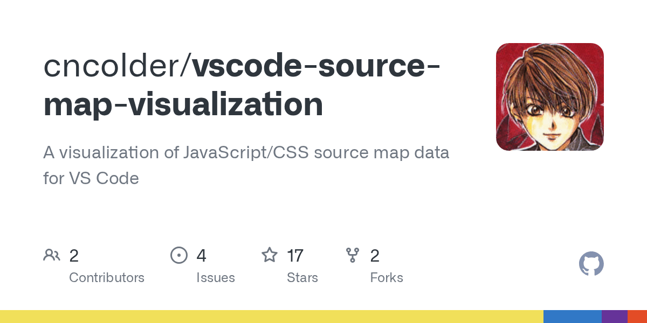Click the Issues label text
Viewport: 647px width, 323px height.
pos(216,278)
